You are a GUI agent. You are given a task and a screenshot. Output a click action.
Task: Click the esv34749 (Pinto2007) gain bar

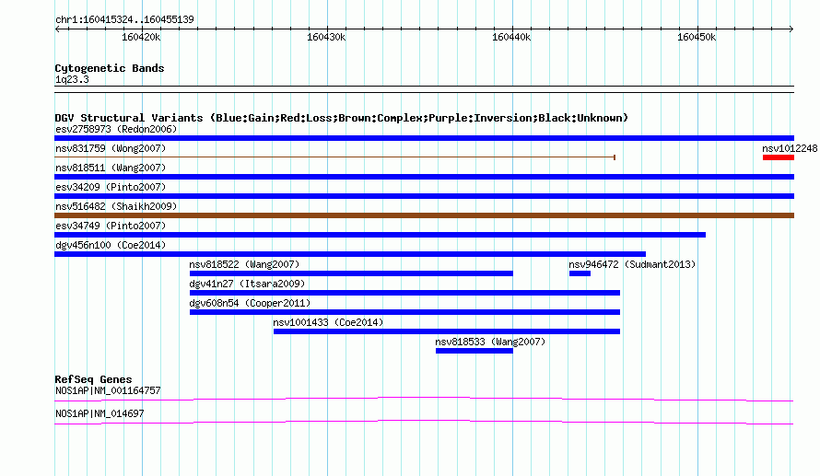(381, 235)
